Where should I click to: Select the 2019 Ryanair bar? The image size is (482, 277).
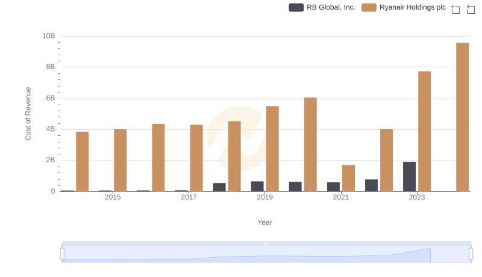(272, 148)
